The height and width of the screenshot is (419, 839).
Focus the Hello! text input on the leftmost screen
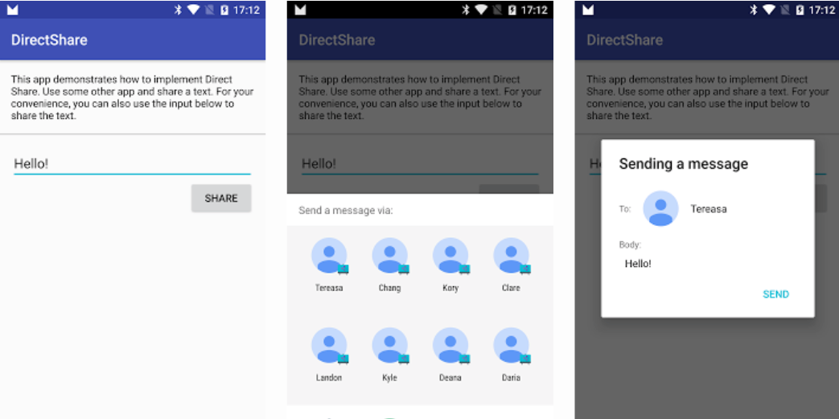coord(132,164)
